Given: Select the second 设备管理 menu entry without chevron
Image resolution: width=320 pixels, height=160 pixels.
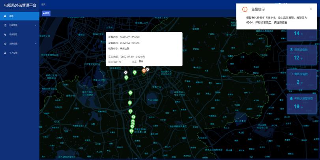Looking at the screenshot, I should click(x=13, y=34).
